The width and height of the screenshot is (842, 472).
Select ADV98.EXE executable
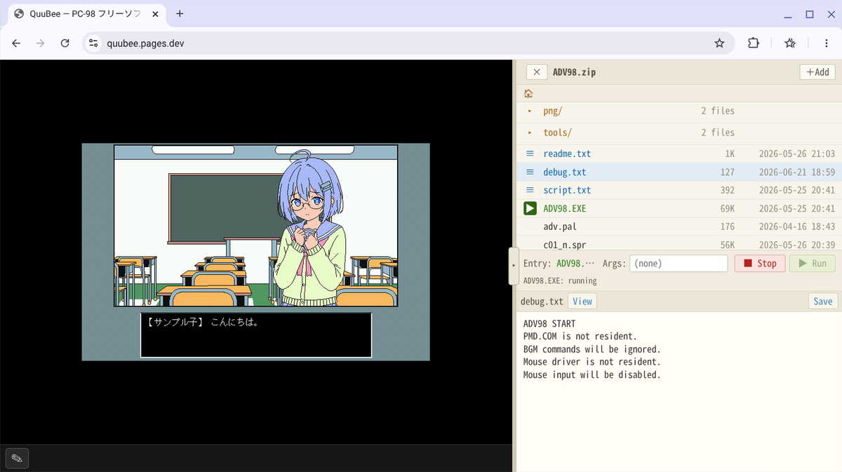[x=564, y=208]
